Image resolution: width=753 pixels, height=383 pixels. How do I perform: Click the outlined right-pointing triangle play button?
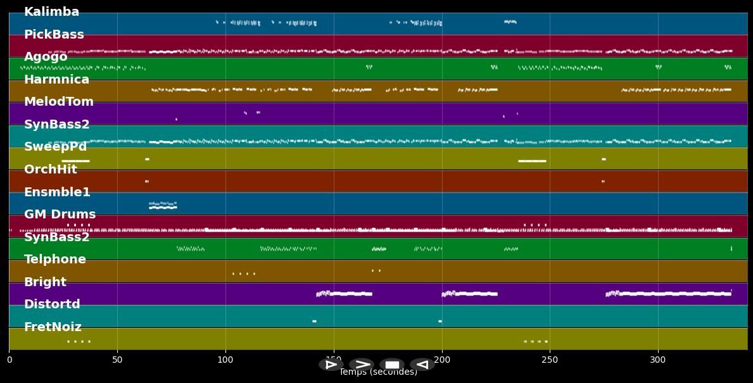331,365
